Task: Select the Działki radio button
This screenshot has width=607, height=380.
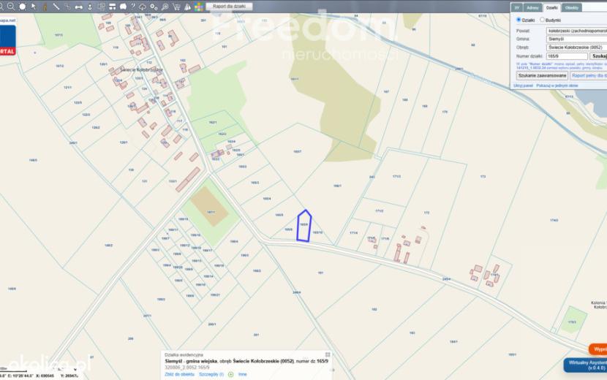Action: tap(519, 20)
